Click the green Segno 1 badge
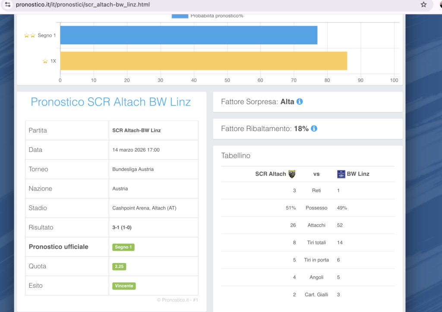Screen dimensions: 442x312 click(x=123, y=247)
